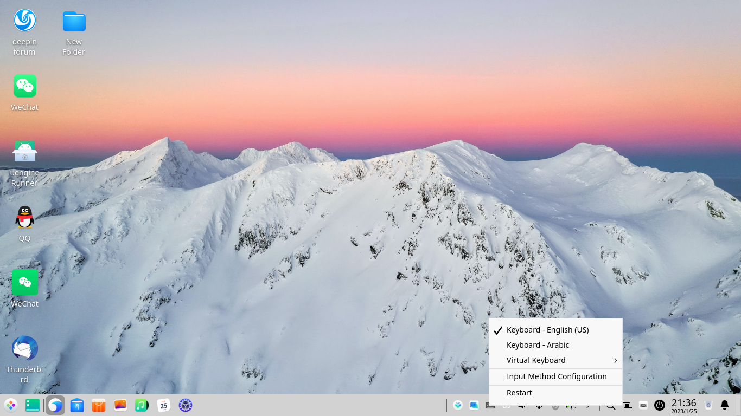Click the blue chat bubble tray icon
This screenshot has height=416, width=741.
(x=474, y=405)
